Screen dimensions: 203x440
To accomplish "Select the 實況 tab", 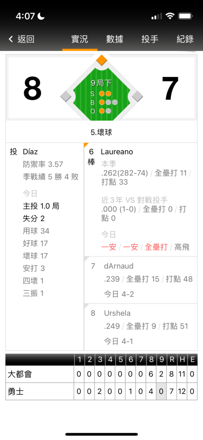I will (80, 39).
